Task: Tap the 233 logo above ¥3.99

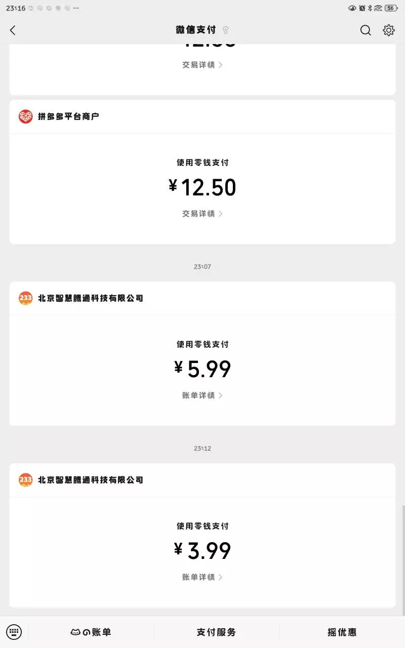Action: [26, 479]
